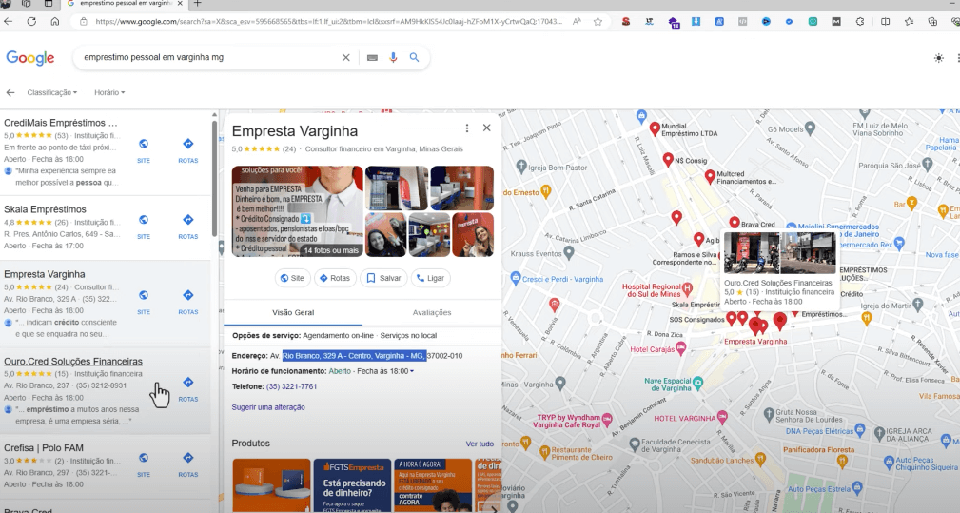Open the FGTS Empresta product thumbnail
The image size is (960, 513).
352,485
